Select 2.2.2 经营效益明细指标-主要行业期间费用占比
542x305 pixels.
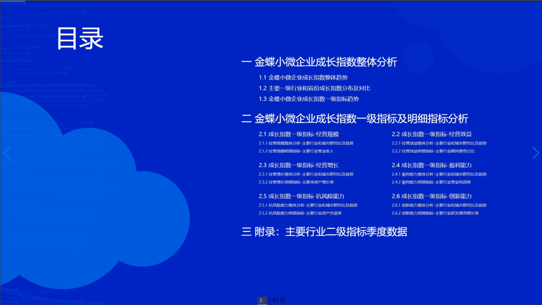[x=433, y=151]
